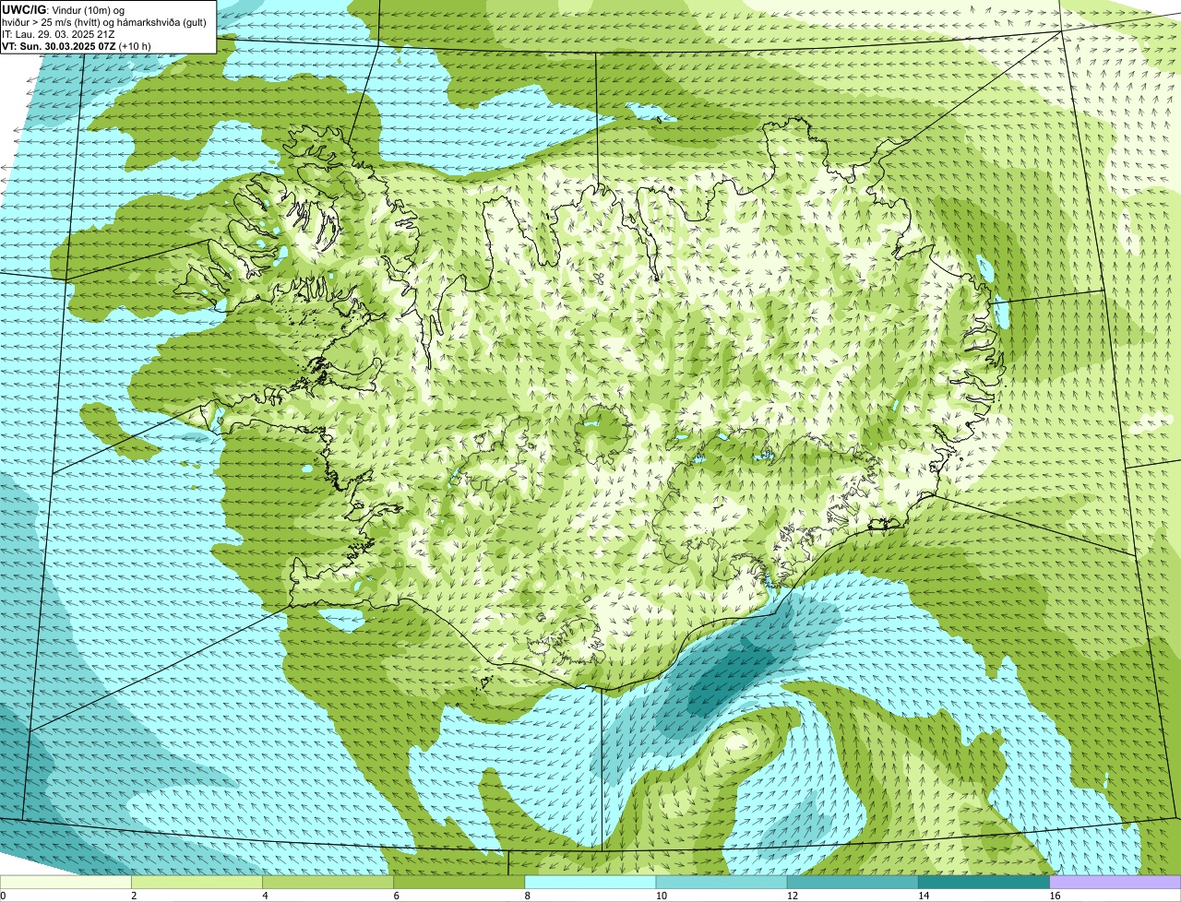The width and height of the screenshot is (1181, 902).
Task: Click the legend scale label 2
Action: pos(134,896)
